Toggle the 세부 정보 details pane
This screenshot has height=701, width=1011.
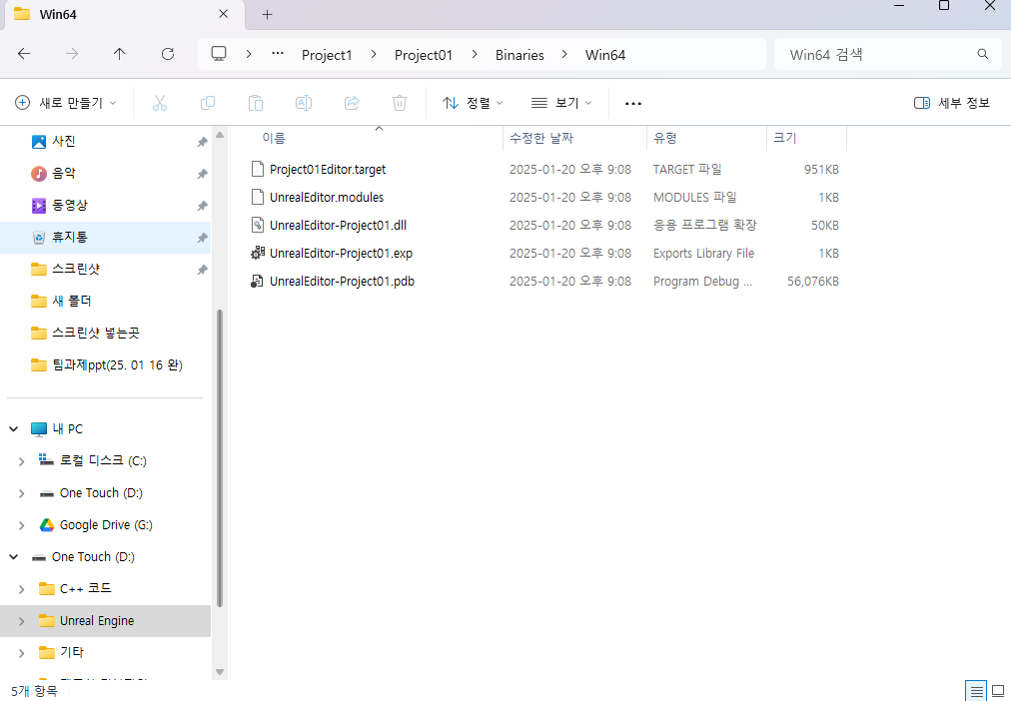pyautogui.click(x=952, y=103)
